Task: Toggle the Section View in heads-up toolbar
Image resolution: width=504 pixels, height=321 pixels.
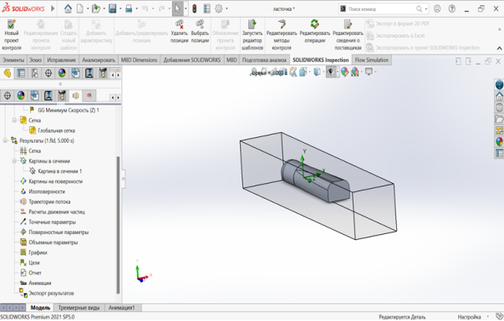Action: 283,72
